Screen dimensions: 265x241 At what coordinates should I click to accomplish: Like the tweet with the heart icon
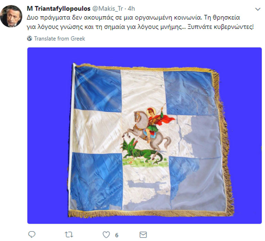pos(106,235)
